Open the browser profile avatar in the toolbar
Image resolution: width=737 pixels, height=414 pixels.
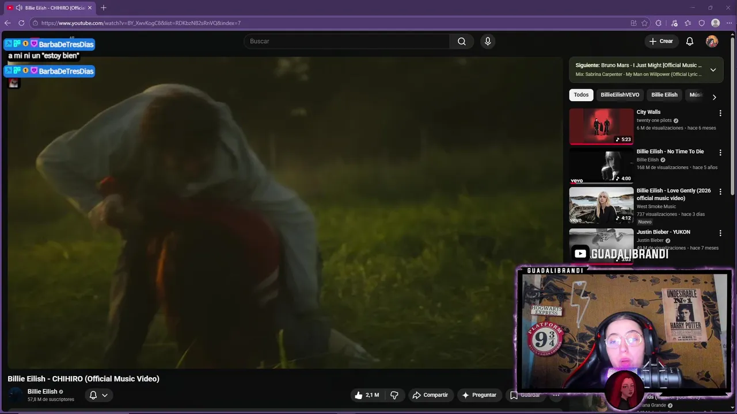click(x=716, y=23)
